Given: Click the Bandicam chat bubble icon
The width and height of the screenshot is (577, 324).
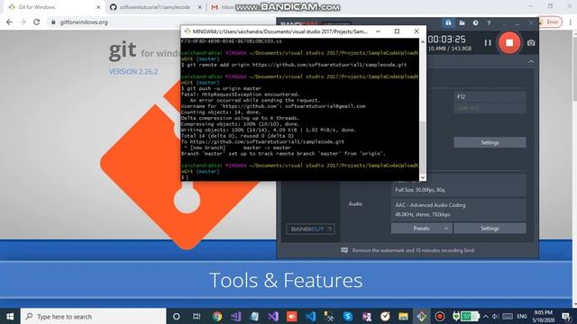Looking at the screenshot, I should coord(344,250).
